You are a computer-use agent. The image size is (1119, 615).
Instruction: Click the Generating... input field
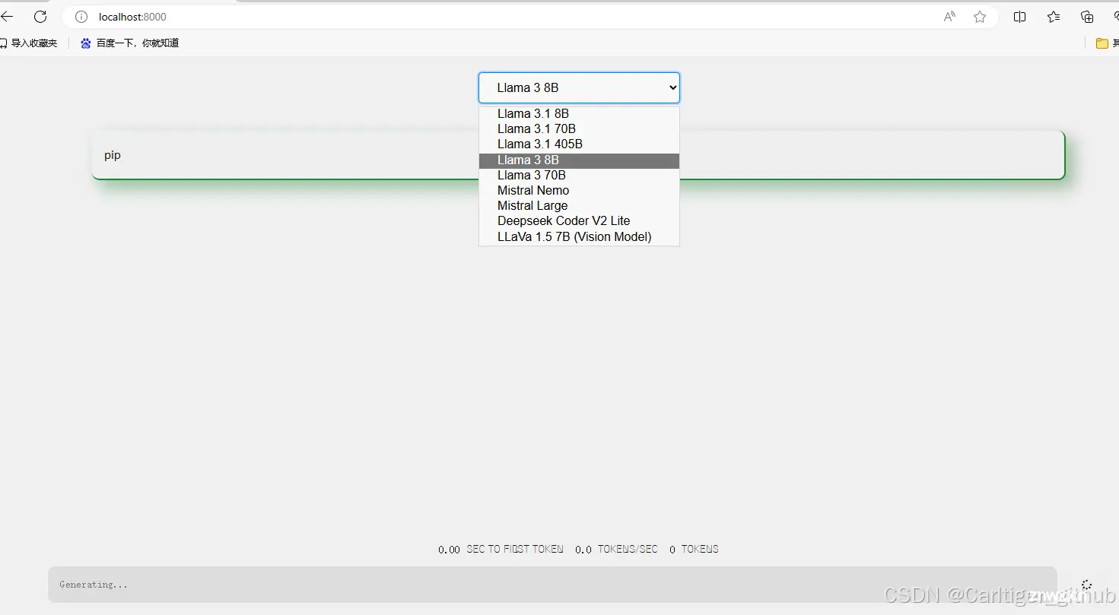(x=552, y=585)
